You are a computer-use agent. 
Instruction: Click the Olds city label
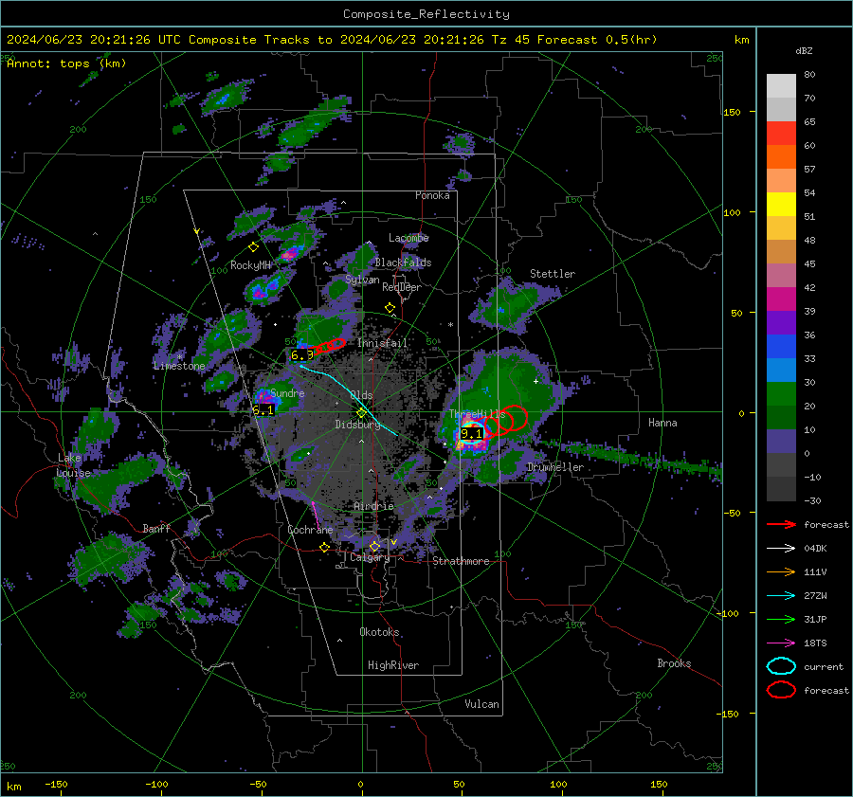(361, 395)
